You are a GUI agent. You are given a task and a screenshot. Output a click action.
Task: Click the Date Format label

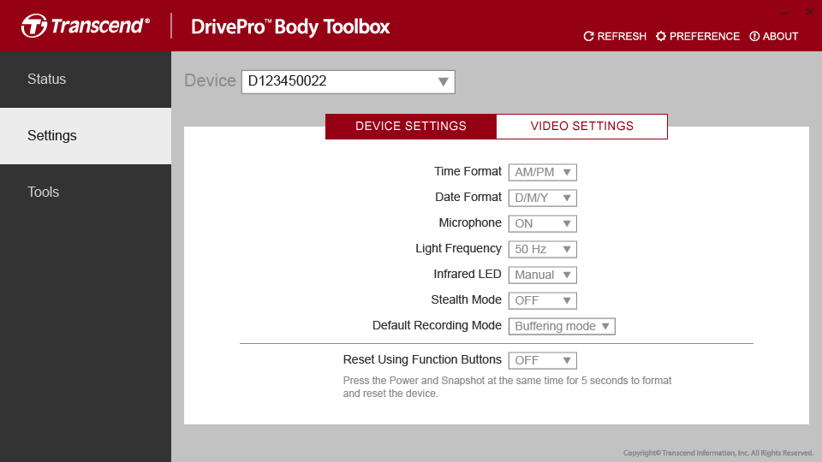click(x=468, y=197)
